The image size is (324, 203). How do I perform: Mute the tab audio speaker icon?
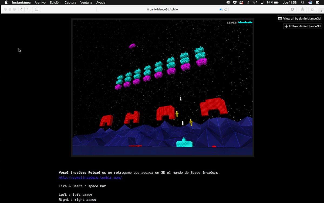tap(221, 9)
